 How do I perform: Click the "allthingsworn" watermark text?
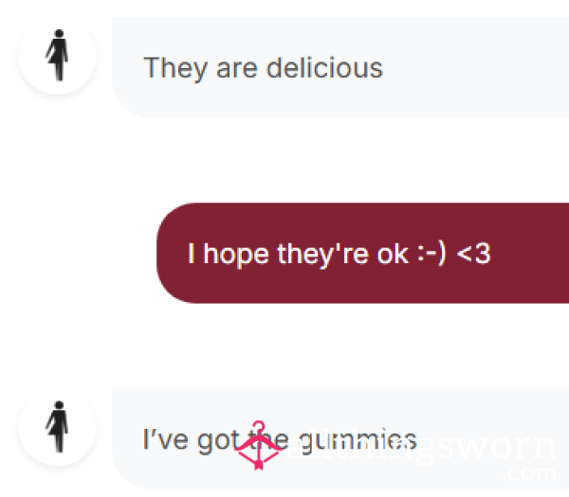click(421, 449)
